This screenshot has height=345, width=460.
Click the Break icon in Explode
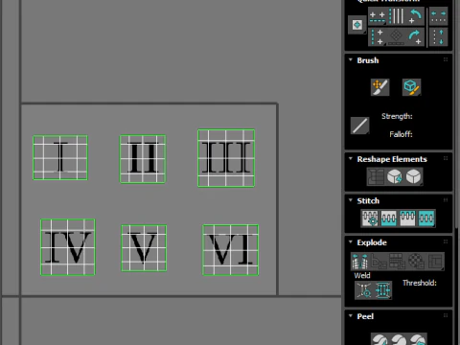(x=360, y=262)
